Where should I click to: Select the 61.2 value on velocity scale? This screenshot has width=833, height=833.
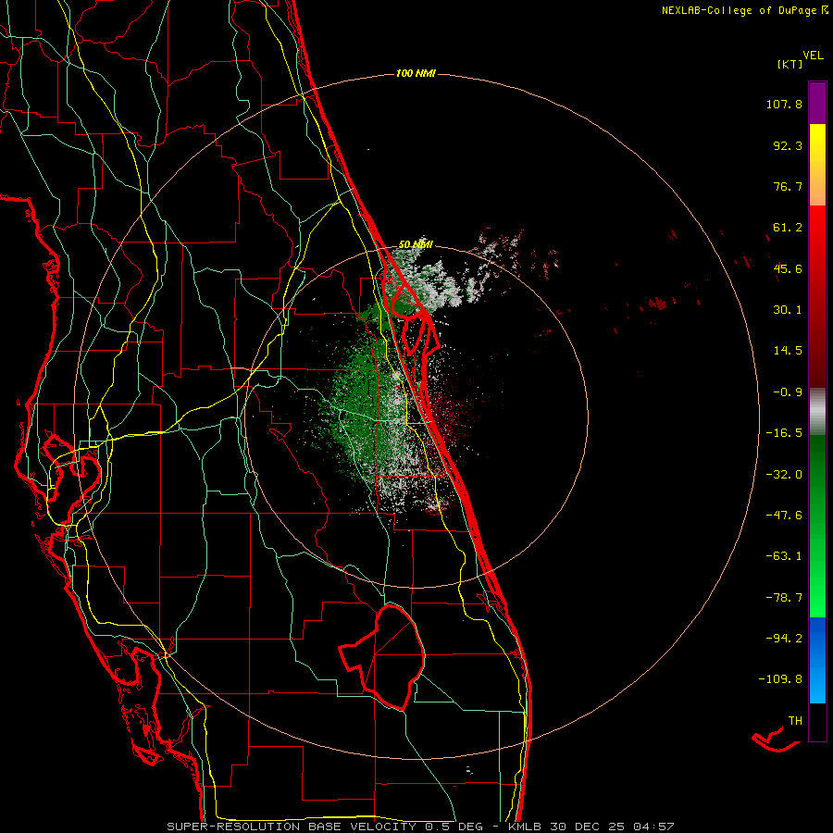click(788, 228)
